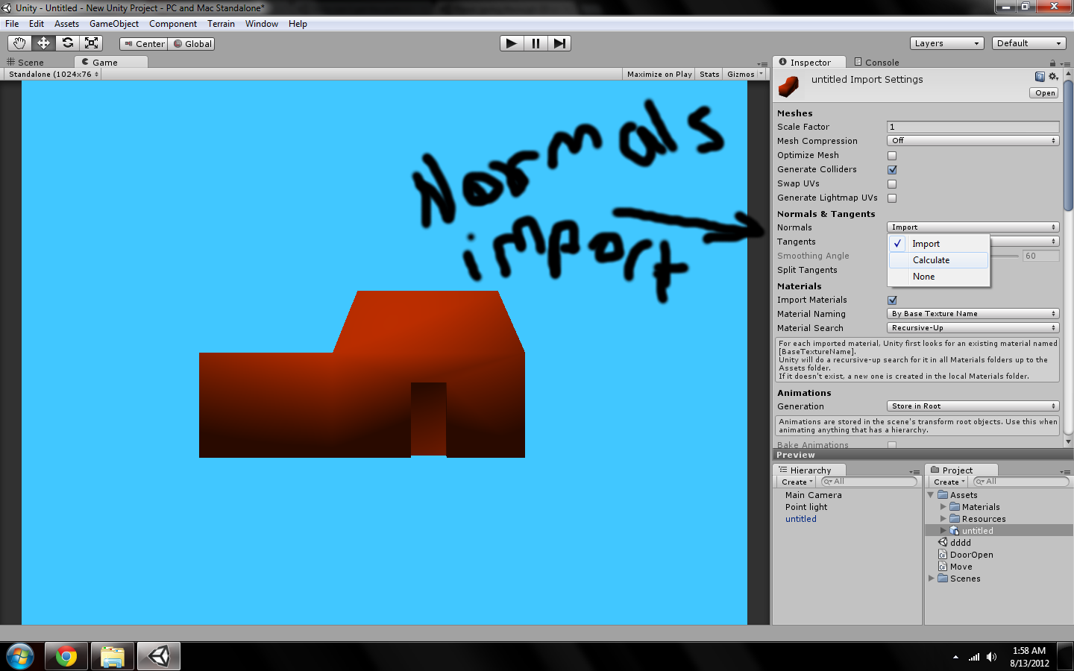Image resolution: width=1074 pixels, height=671 pixels.
Task: Start Play mode
Action: (512, 43)
